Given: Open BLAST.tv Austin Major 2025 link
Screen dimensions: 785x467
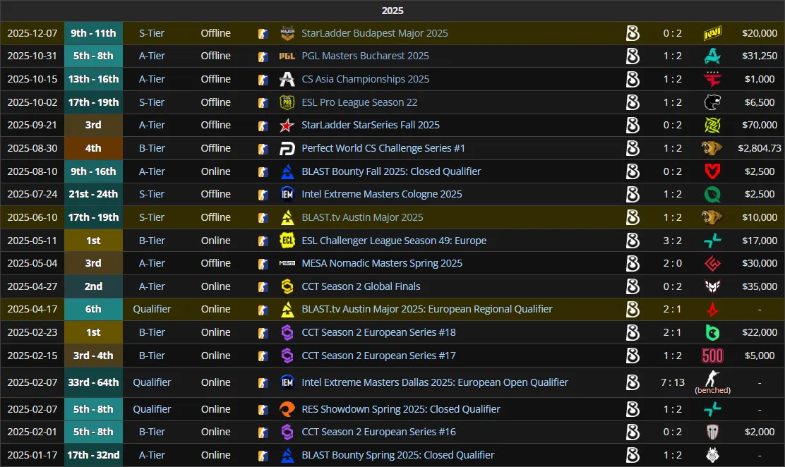Looking at the screenshot, I should (x=362, y=217).
